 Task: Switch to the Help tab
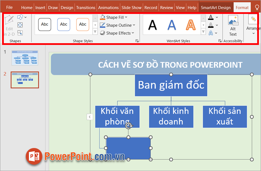click(x=192, y=8)
